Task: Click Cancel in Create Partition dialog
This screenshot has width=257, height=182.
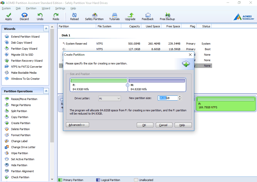Action: point(164,125)
